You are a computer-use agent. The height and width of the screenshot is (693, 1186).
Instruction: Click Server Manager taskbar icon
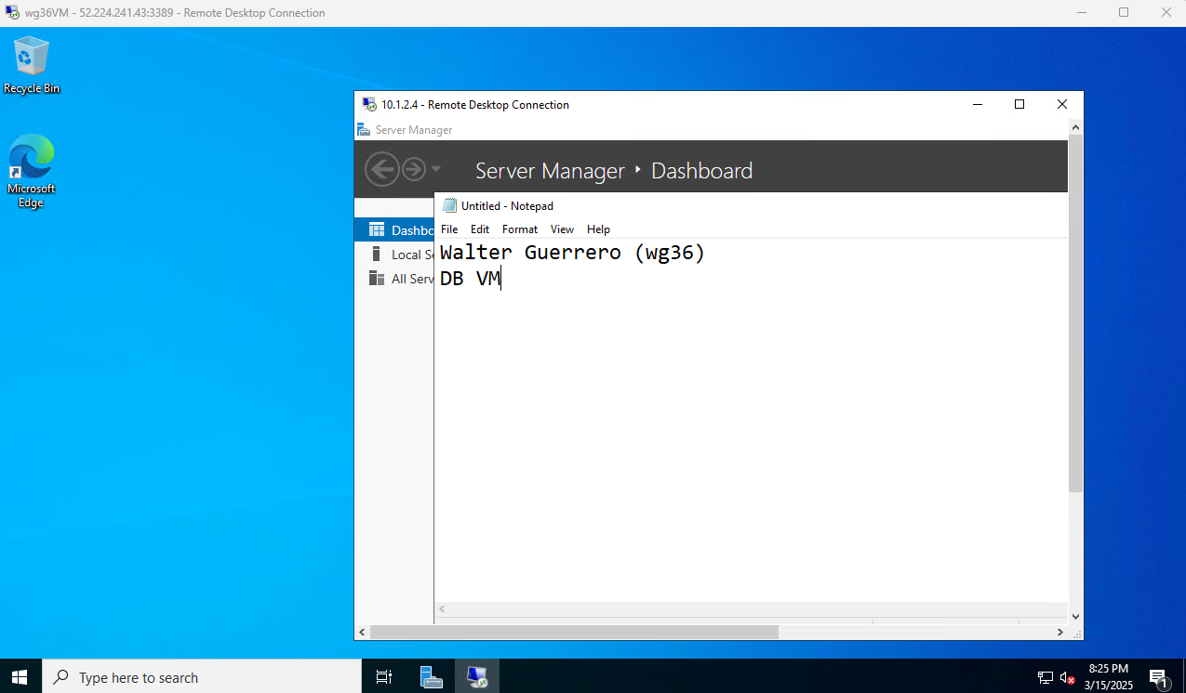click(x=431, y=677)
